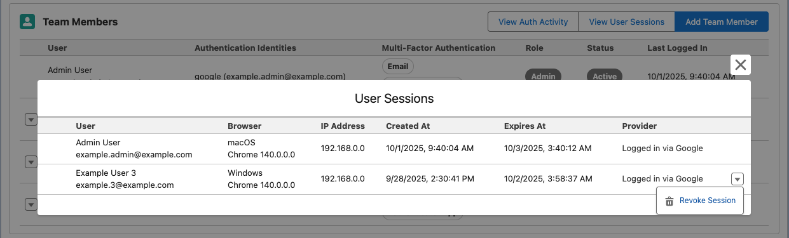This screenshot has width=789, height=238.
Task: Click the Admin role badge
Action: [543, 76]
